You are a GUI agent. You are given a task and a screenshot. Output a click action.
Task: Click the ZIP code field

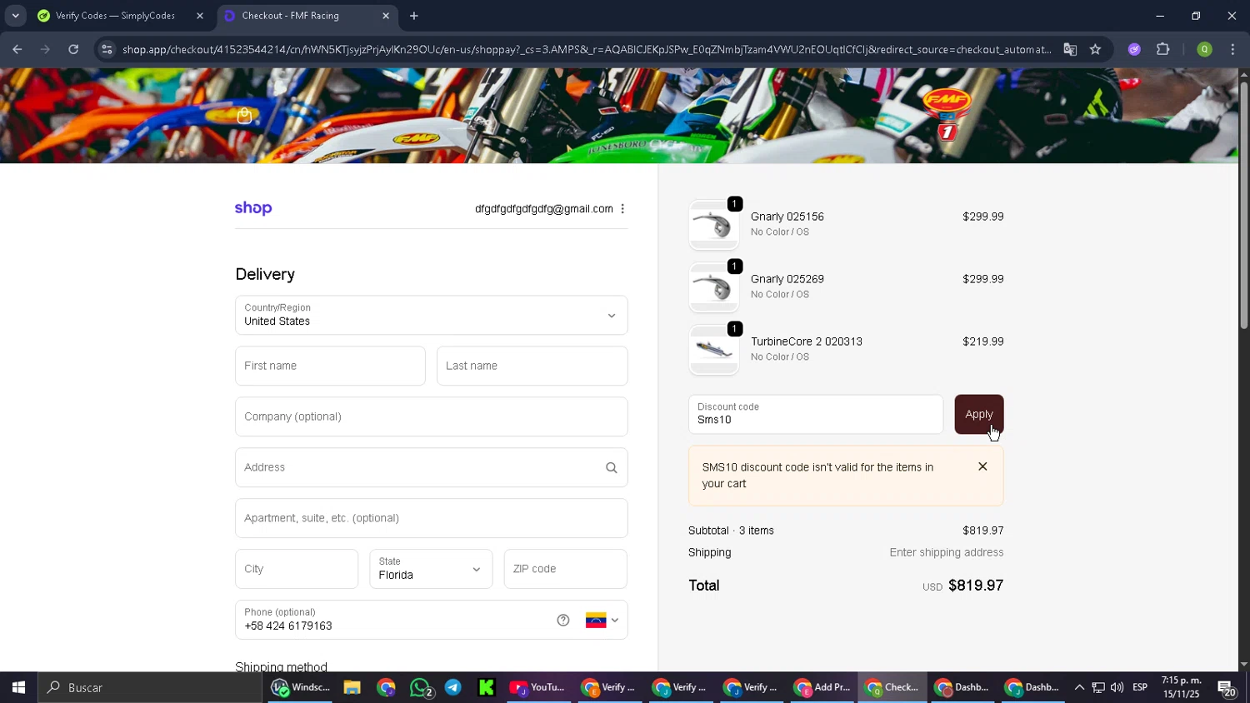(x=566, y=570)
